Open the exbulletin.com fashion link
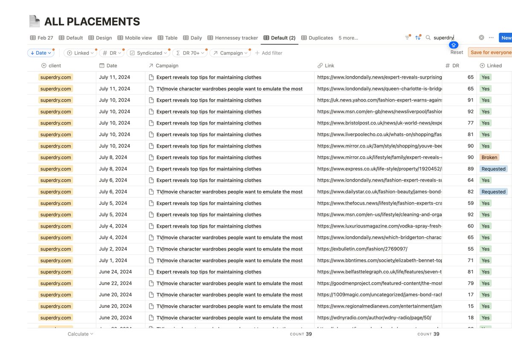 (x=362, y=249)
